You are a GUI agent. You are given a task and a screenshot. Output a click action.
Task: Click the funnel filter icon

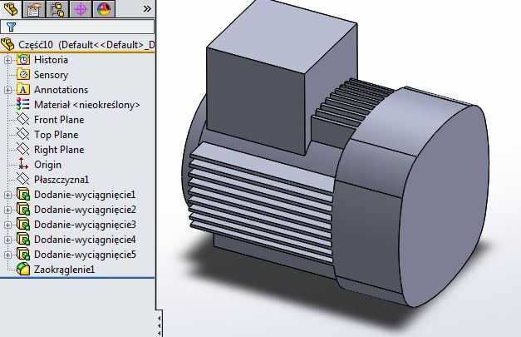tap(11, 27)
